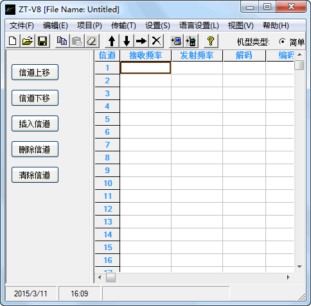This screenshot has height=306, width=311.
Task: Click the 发射频率 cell in channel 2 row
Action: tap(197, 81)
